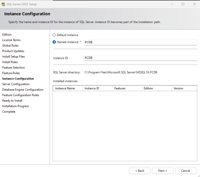Viewport: 200px width, 177px height.
Task: Select the Complete step in sidebar
Action: (x=9, y=112)
